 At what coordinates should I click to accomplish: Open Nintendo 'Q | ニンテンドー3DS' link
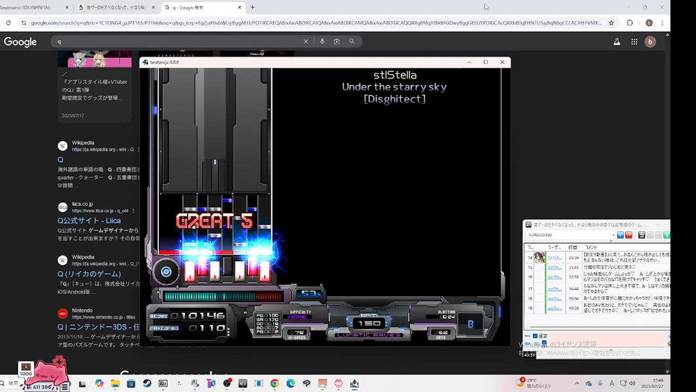[x=99, y=327]
